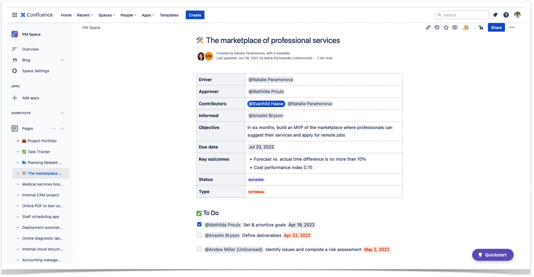Viewport: 534px width, 277px height.
Task: Expand Project Portfolio in the page tree
Action: (x=17, y=141)
